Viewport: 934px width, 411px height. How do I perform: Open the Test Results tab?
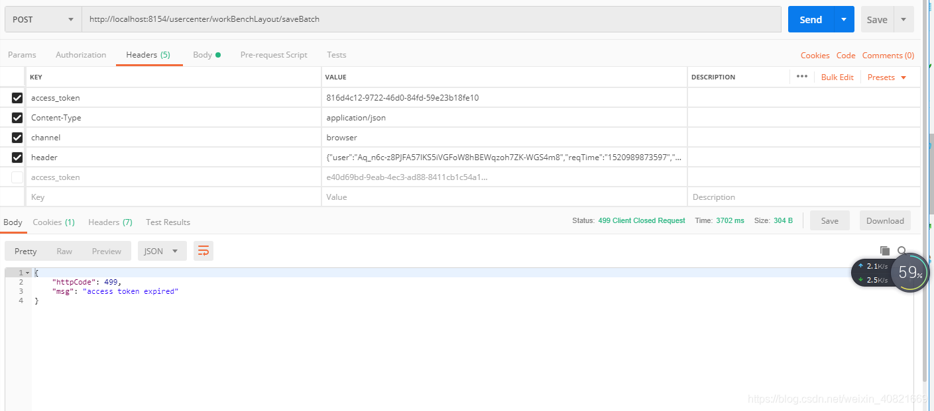(x=168, y=222)
